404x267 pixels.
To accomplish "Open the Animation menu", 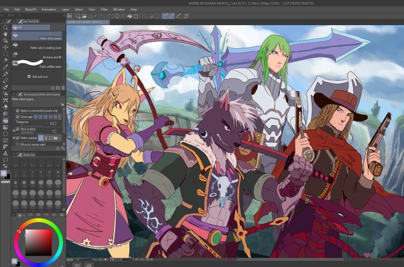I will click(49, 10).
